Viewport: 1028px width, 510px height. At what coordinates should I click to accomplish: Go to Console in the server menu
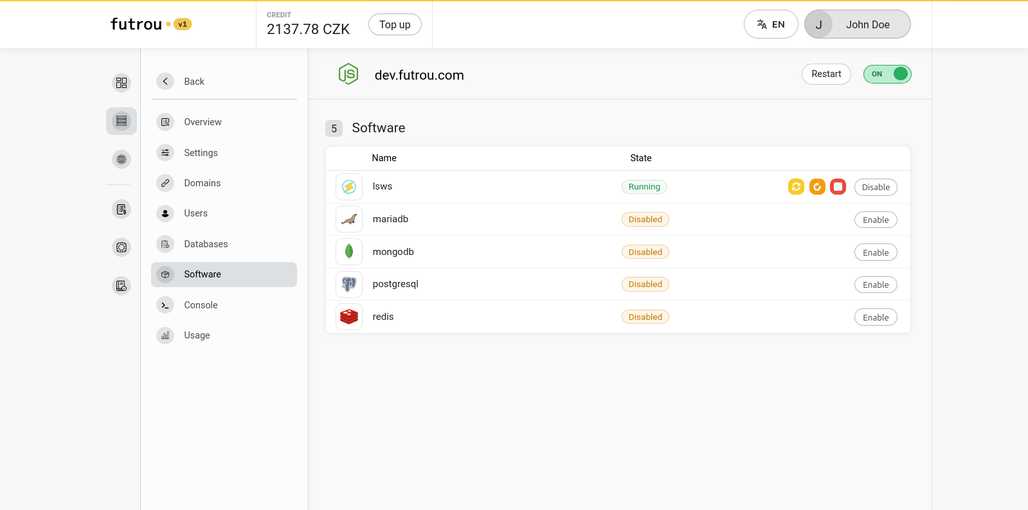[x=224, y=305]
